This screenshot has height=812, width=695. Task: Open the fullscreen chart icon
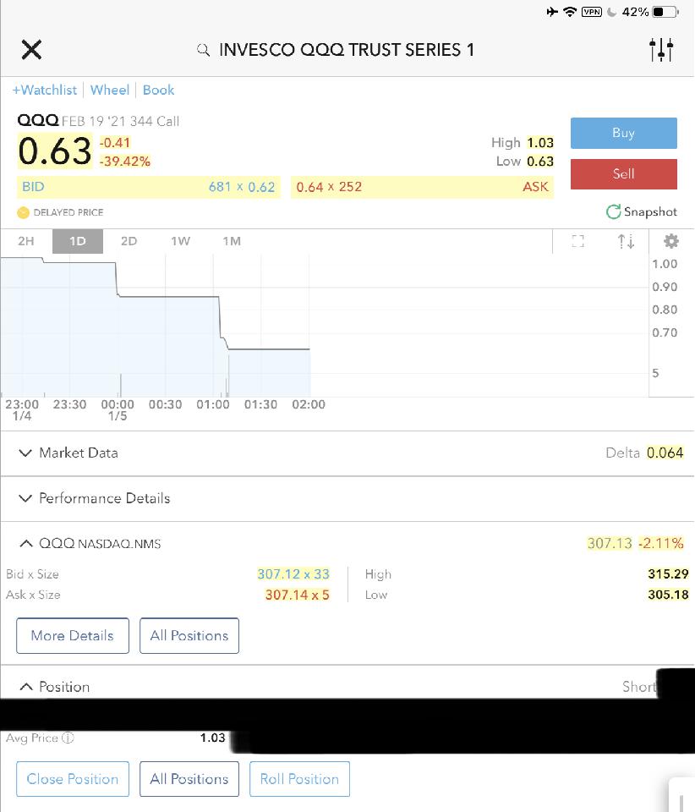tap(578, 241)
